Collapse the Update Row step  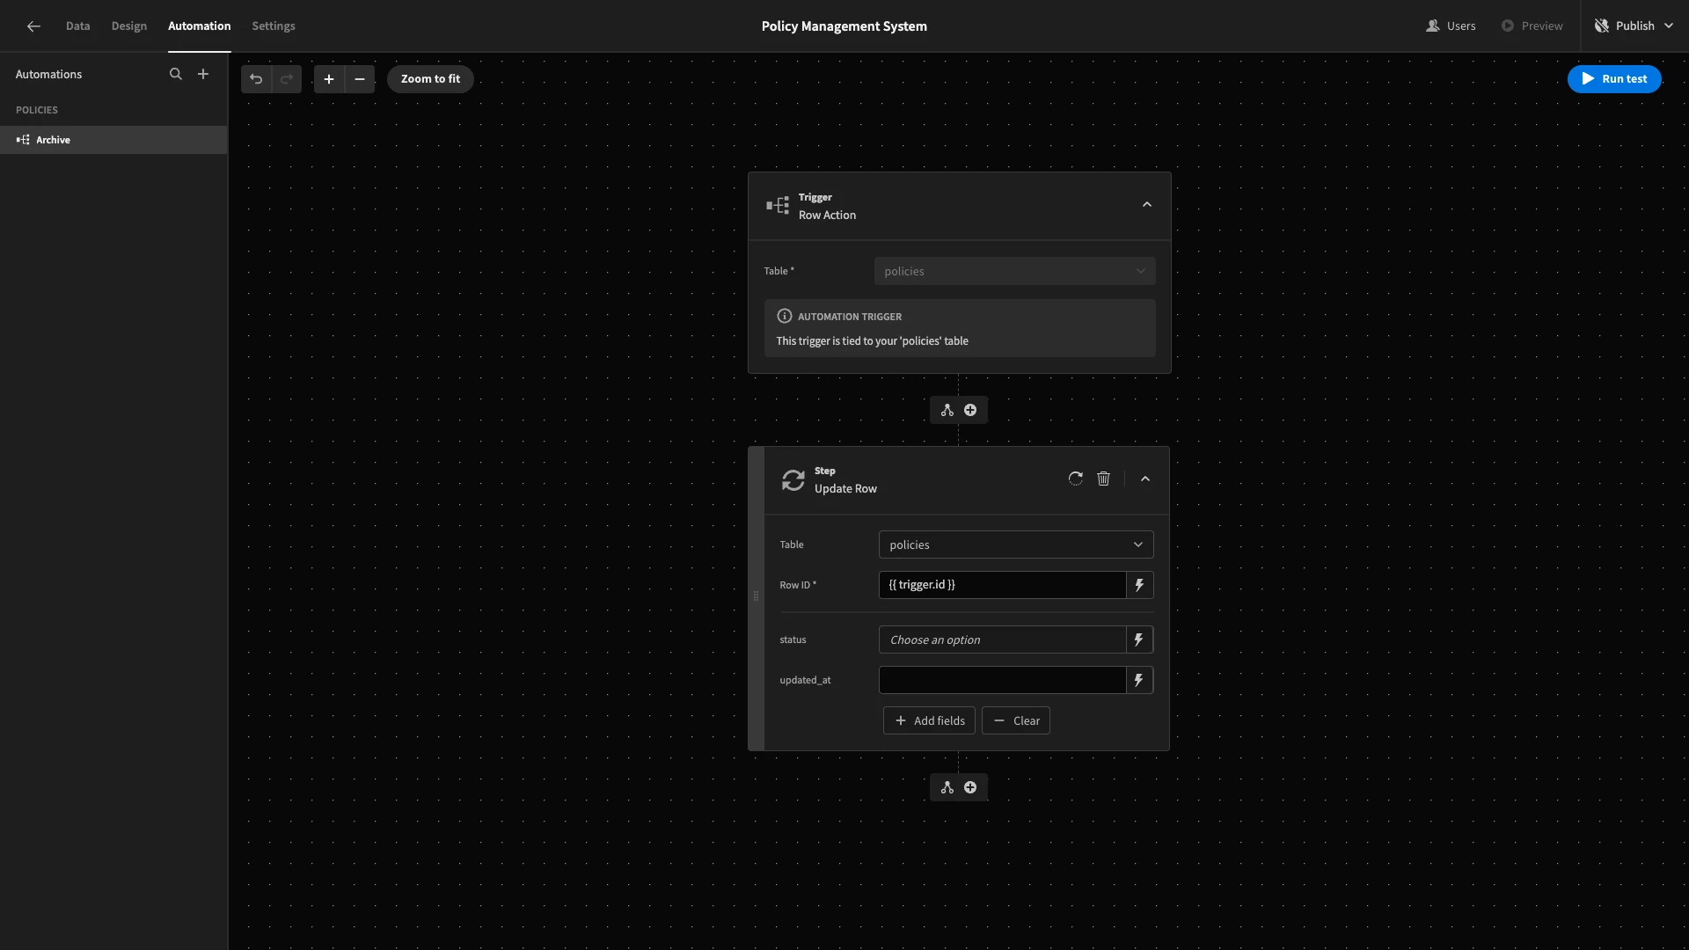[x=1145, y=479]
